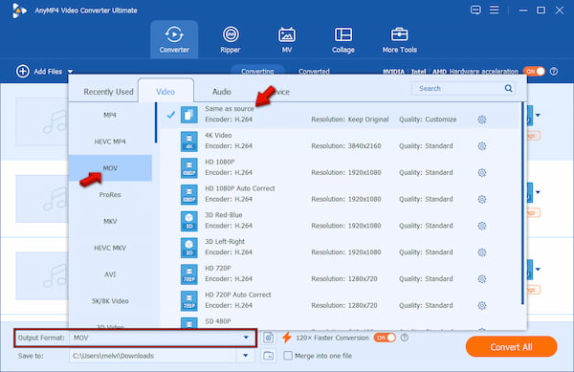The width and height of the screenshot is (574, 372).
Task: Choose HD 720P Auto Correct preset
Action: [x=341, y=300]
